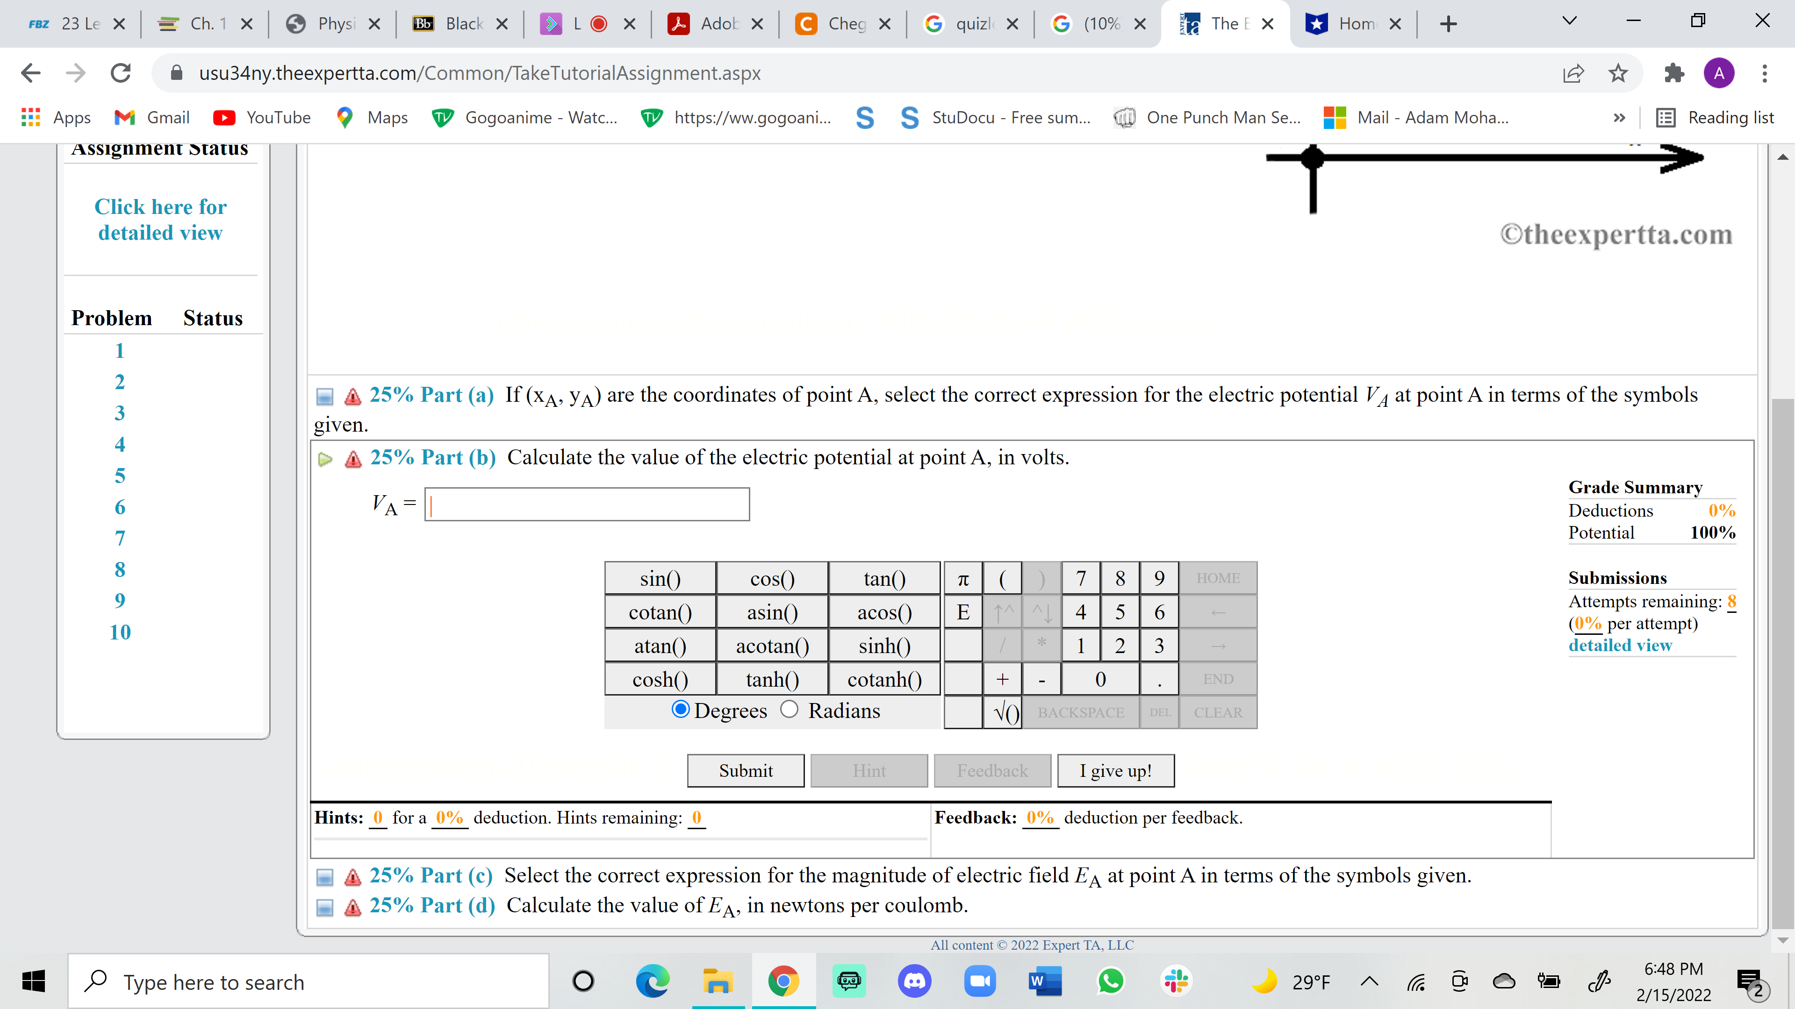Image resolution: width=1795 pixels, height=1009 pixels.
Task: Click the Submit button
Action: 746,770
